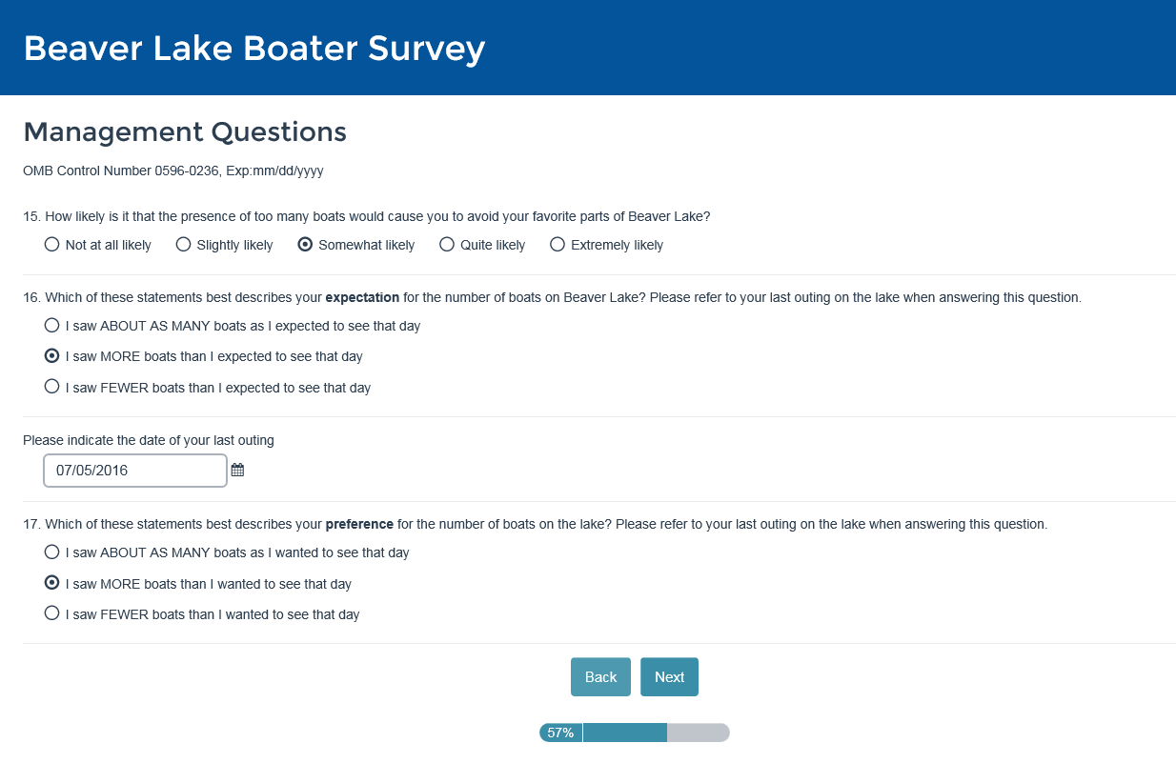
Task: Choose 'Slightly likely' radio button
Action: (x=184, y=245)
